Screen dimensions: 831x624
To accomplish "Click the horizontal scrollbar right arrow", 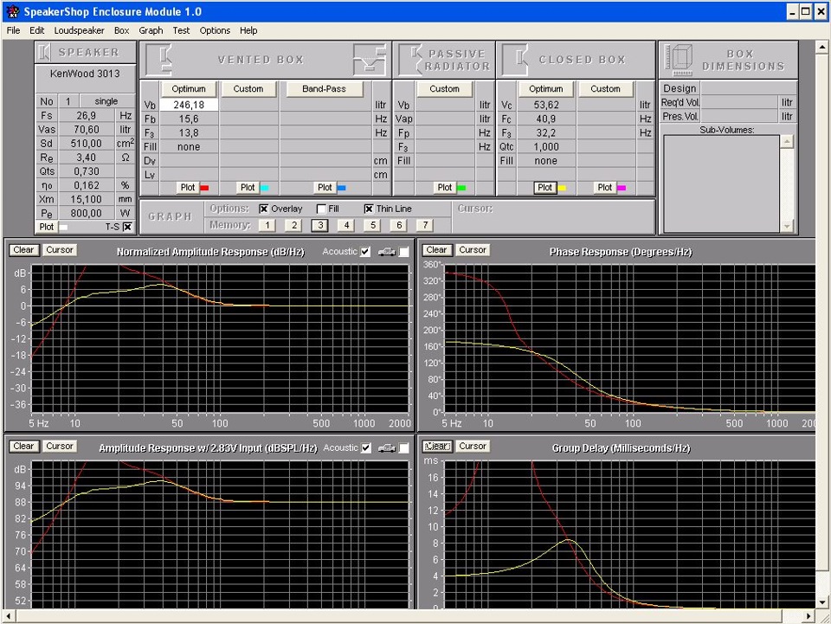I will tap(808, 616).
